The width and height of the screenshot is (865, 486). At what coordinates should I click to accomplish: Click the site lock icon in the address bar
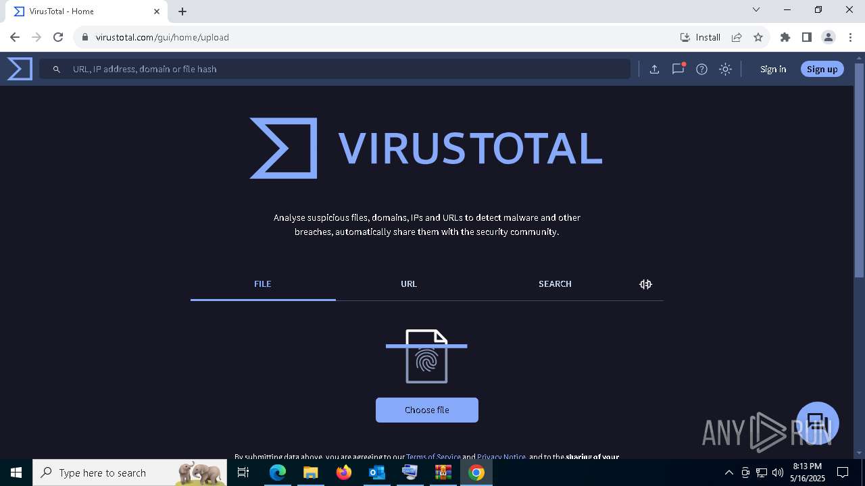point(84,37)
